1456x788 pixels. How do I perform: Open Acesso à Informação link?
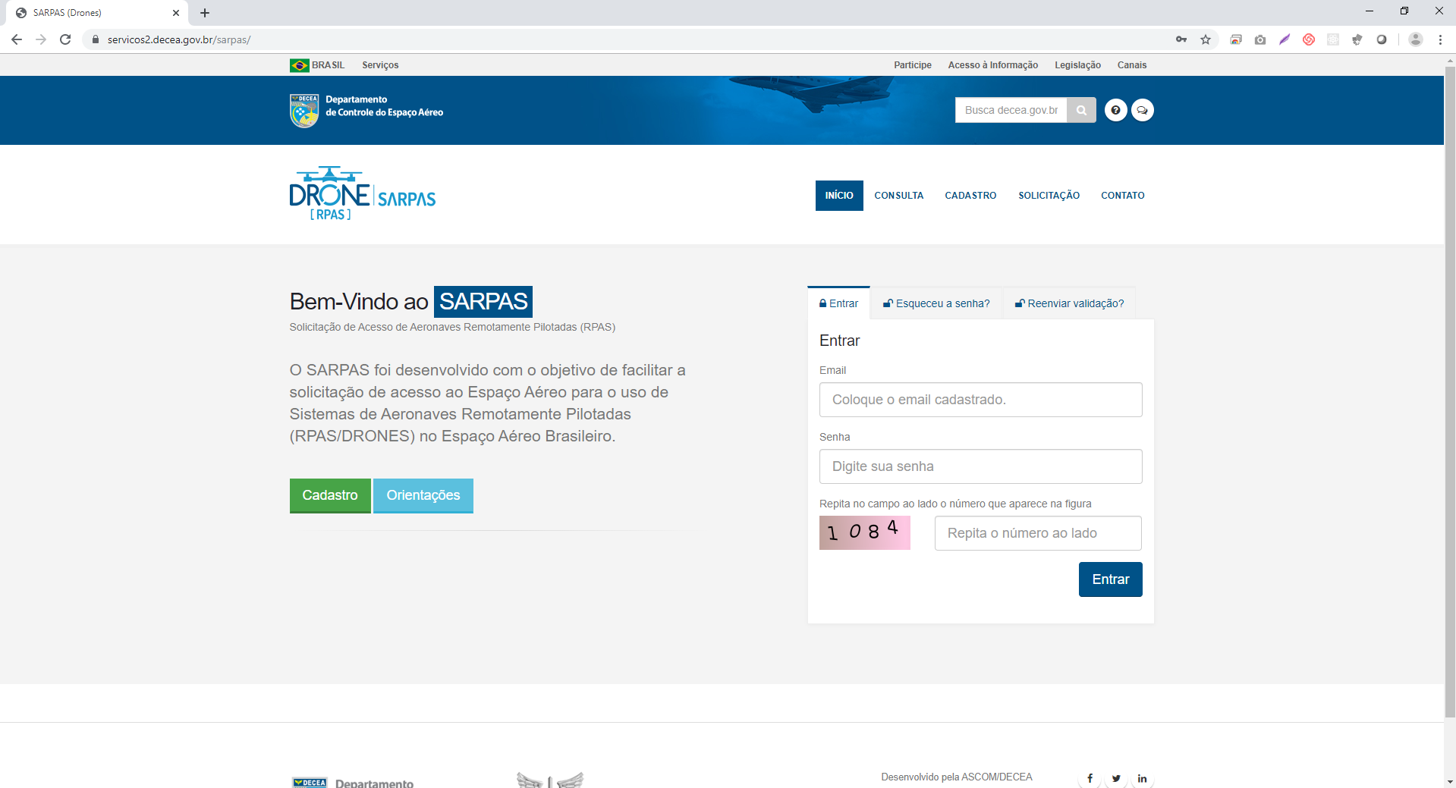click(x=993, y=65)
